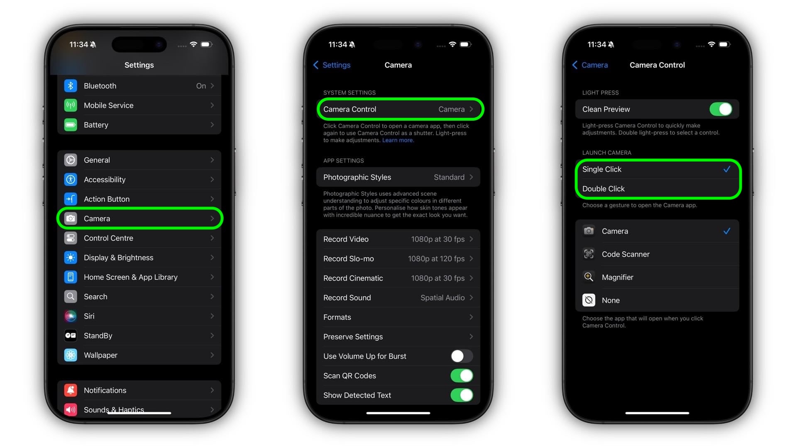Expand Record Video resolution options
This screenshot has height=448, width=797.
(398, 239)
